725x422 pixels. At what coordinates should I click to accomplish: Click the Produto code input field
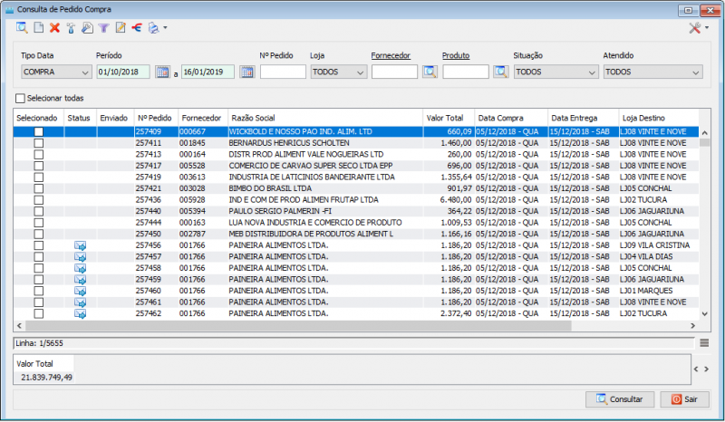coord(466,72)
